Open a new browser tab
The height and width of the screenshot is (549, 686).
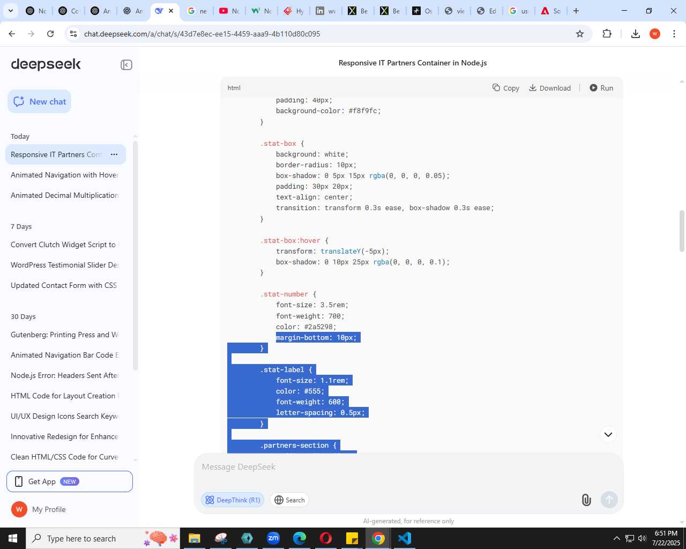click(576, 11)
